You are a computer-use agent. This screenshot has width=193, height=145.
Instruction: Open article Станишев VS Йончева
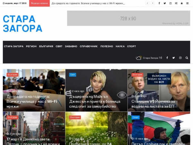pos(153,104)
